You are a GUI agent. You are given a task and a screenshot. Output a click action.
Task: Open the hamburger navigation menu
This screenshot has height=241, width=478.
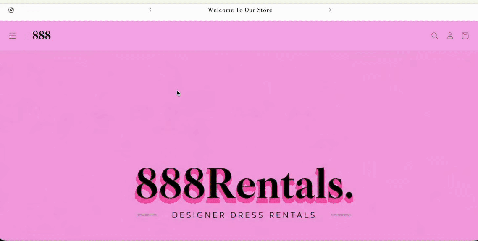tap(13, 36)
